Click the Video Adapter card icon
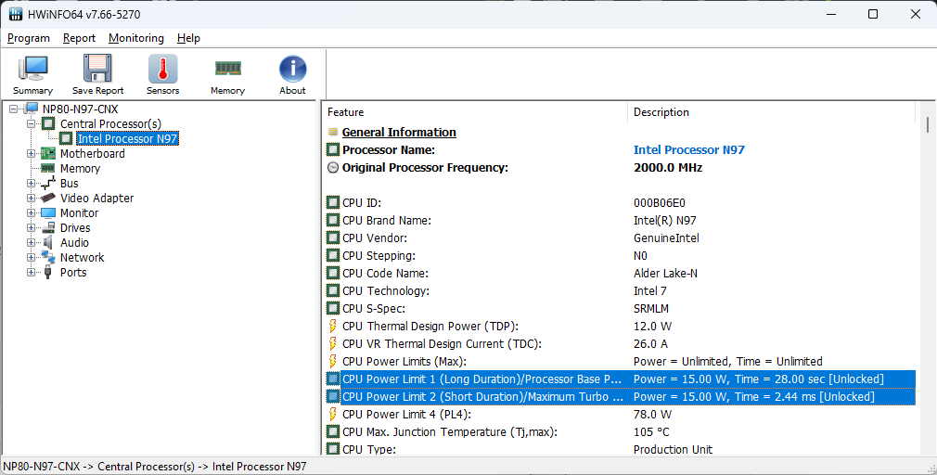The width and height of the screenshot is (937, 475). tap(48, 198)
